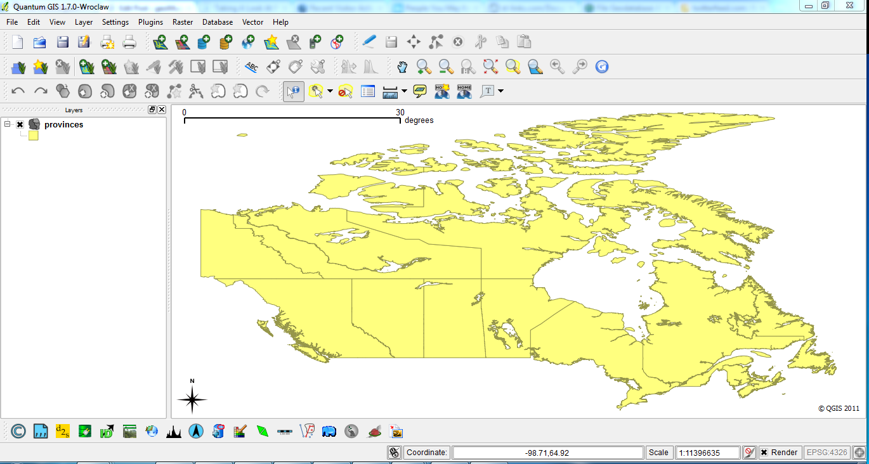Select the Pan Map hand tool
Image resolution: width=869 pixels, height=464 pixels.
402,67
